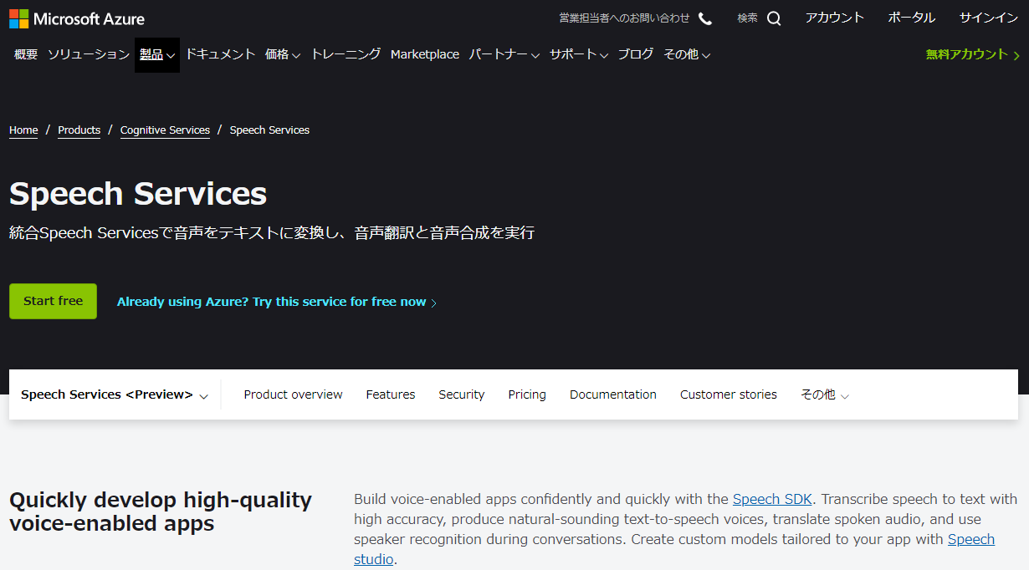Viewport: 1029px width, 570px height.
Task: Go to Cognitive Services breadcrumb
Action: coord(165,130)
